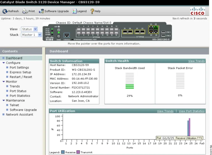Click the MODE button on the switch

point(59,36)
